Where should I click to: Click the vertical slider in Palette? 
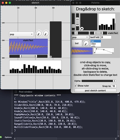[x=73, y=22]
